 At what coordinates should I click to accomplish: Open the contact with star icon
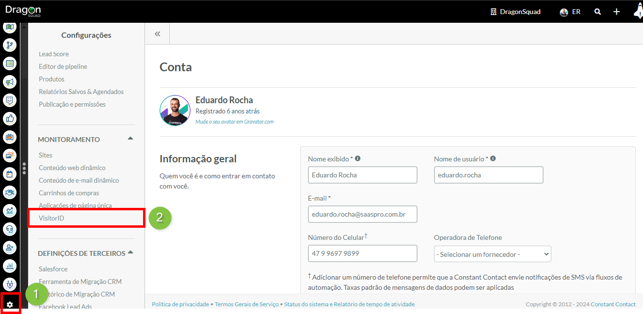tap(10, 248)
